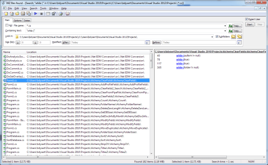Open the View menu
268x165 pixels.
tap(24, 8)
